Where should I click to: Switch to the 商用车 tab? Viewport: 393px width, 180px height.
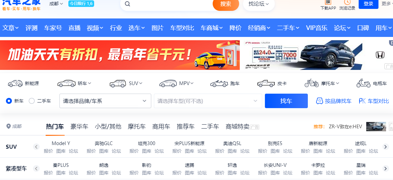pyautogui.click(x=161, y=126)
